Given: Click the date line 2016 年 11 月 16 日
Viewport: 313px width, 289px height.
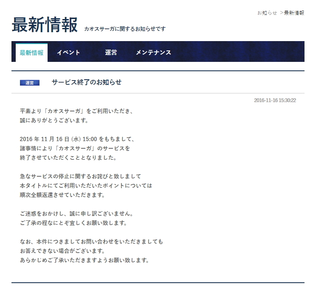Looking at the screenshot, I should click(77, 139).
